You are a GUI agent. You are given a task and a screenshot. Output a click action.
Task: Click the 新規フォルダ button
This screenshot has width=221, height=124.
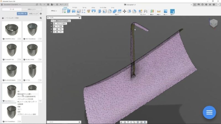[33, 14]
